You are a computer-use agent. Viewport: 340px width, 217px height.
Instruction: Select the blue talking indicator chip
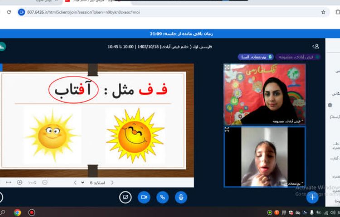tap(256, 57)
